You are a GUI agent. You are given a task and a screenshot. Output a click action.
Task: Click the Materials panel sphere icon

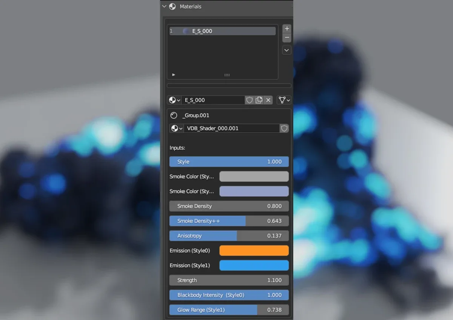[173, 6]
